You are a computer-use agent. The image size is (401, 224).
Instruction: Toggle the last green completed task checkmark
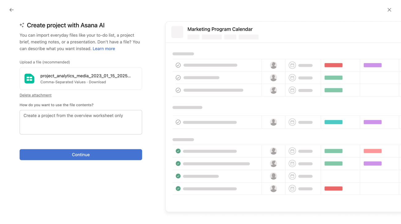tap(178, 189)
